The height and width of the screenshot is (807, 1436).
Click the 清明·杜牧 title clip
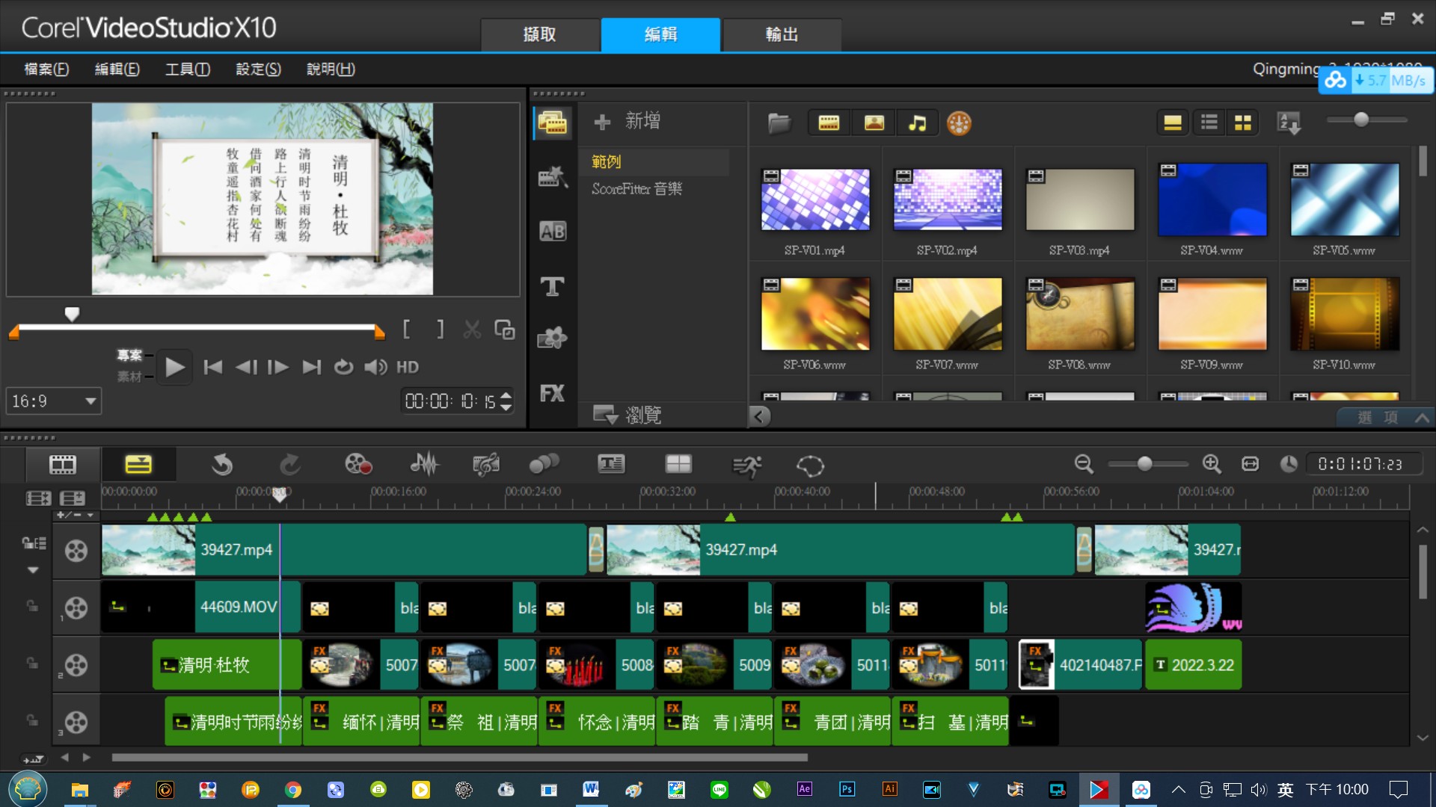coord(227,664)
